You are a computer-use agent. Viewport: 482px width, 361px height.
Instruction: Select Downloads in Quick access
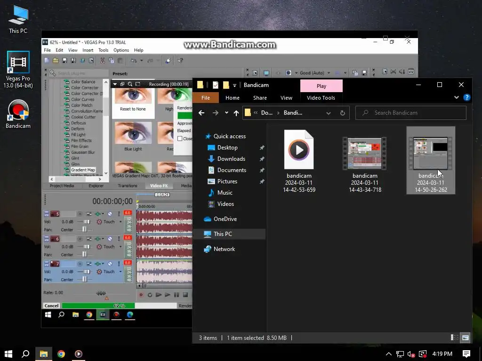231,159
